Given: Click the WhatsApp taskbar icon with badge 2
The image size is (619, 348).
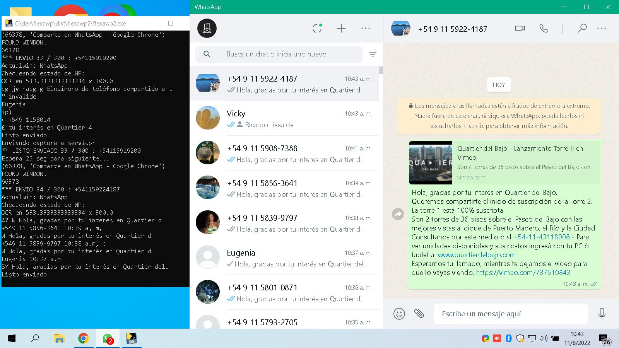Looking at the screenshot, I should pyautogui.click(x=108, y=339).
